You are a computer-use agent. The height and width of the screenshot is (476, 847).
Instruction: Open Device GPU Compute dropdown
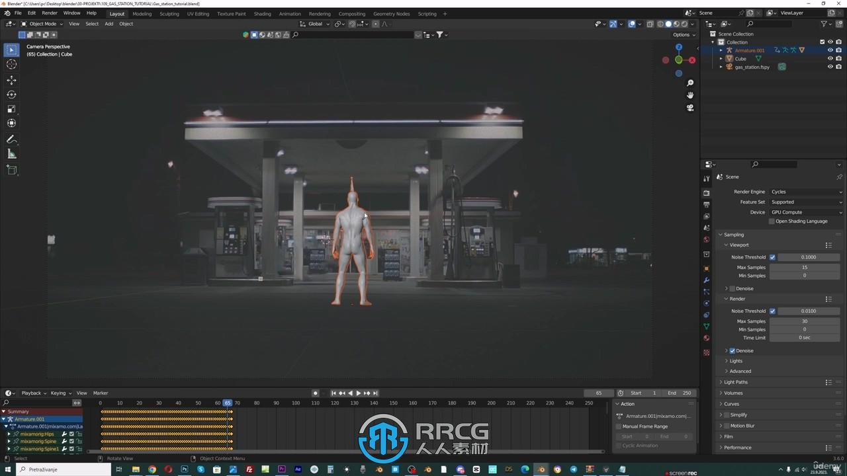point(807,212)
